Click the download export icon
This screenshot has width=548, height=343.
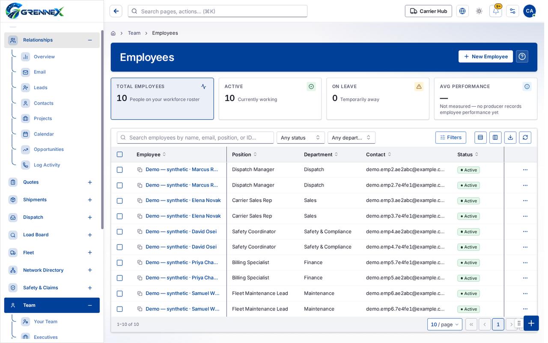(510, 138)
